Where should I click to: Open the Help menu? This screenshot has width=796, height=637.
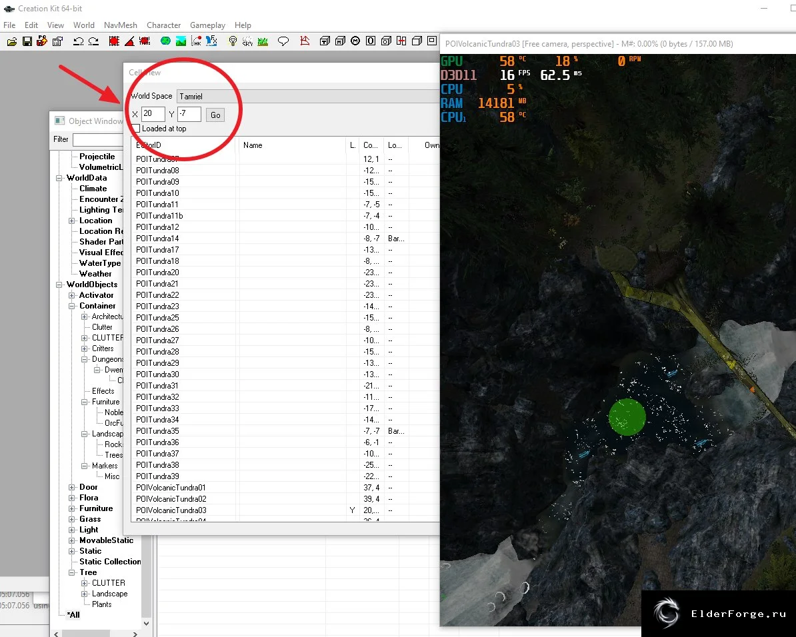[x=243, y=25]
